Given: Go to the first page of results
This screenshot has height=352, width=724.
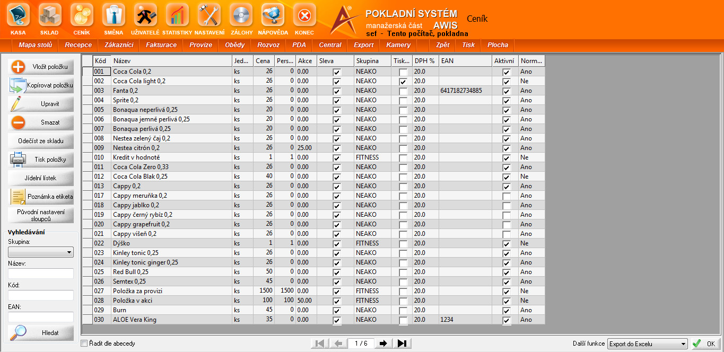Looking at the screenshot, I should (x=319, y=344).
